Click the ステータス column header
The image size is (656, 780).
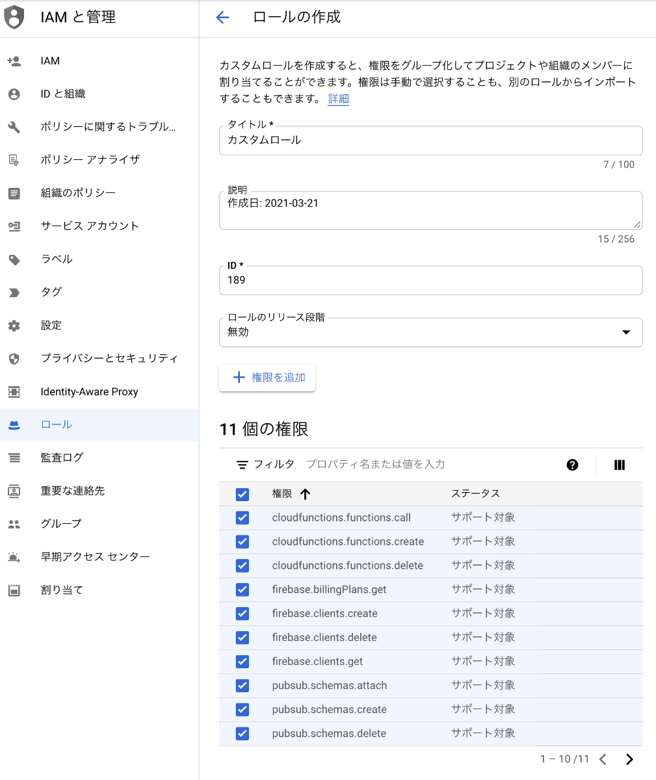[x=475, y=494]
